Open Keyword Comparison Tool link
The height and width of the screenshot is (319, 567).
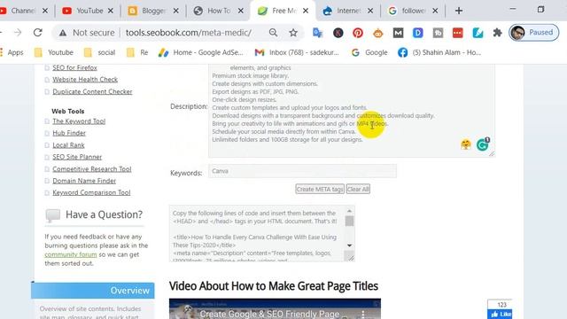pos(91,192)
